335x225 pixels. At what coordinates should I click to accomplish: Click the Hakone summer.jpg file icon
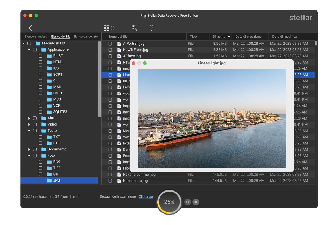[x=119, y=175]
